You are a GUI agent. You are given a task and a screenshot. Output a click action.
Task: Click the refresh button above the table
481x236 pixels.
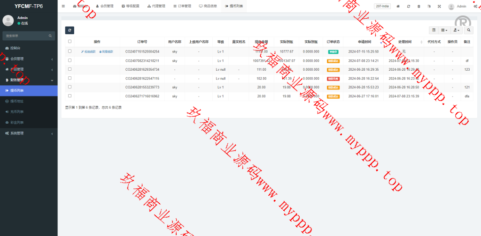[70, 30]
